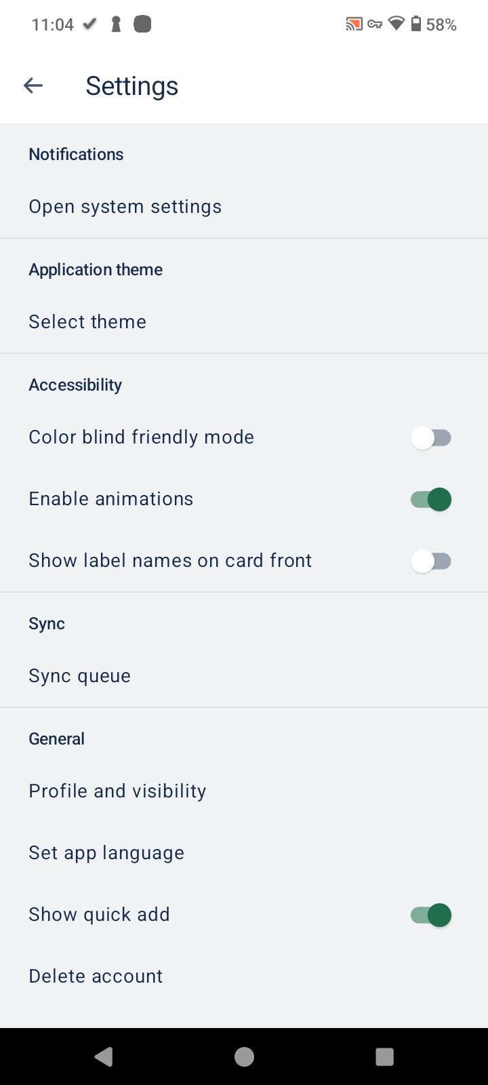Tap the battery icon in status bar
Image resolution: width=488 pixels, height=1085 pixels.
pyautogui.click(x=415, y=24)
